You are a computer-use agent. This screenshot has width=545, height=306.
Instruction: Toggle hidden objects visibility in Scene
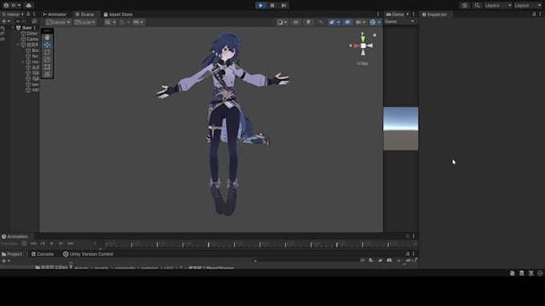pos(347,22)
